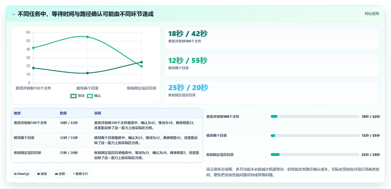Click the footnote paragraph starting 该示意拆分说明
This screenshot has height=189, width=391.
click(293, 172)
